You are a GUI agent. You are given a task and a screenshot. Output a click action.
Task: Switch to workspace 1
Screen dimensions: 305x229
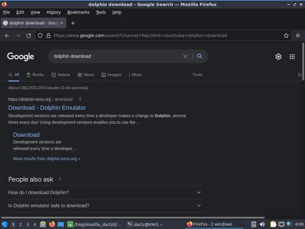[x=13, y=225]
